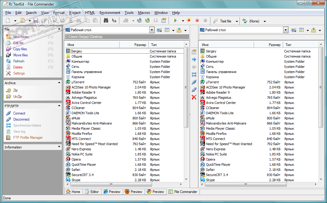The height and width of the screenshot is (203, 327).
Task: Click the binoculars Find icon
Action: [106, 20]
